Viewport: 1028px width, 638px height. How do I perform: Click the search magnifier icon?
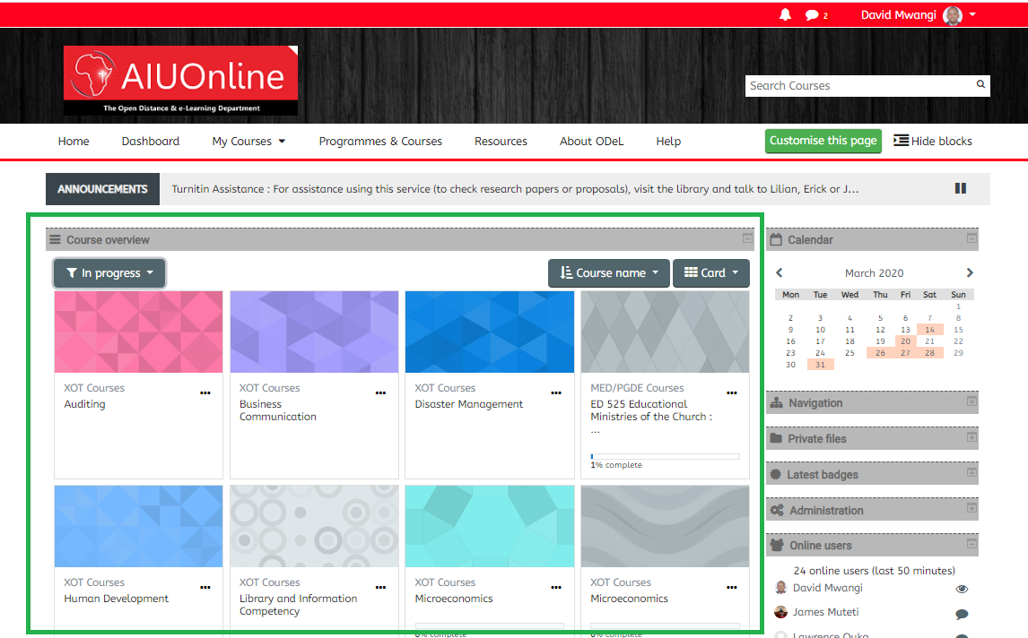[x=980, y=85]
